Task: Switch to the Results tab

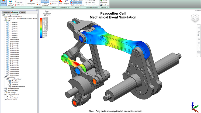Action: tap(15, 12)
